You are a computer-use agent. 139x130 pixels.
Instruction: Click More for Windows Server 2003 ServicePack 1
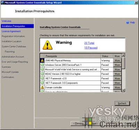tap(117, 65)
